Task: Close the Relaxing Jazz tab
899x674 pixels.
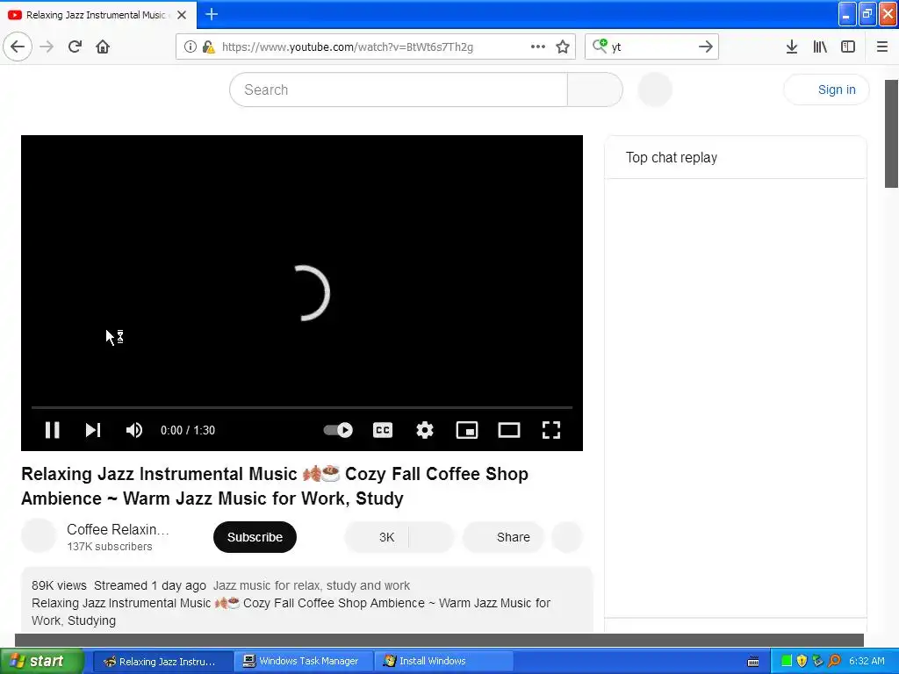Action: 182,15
